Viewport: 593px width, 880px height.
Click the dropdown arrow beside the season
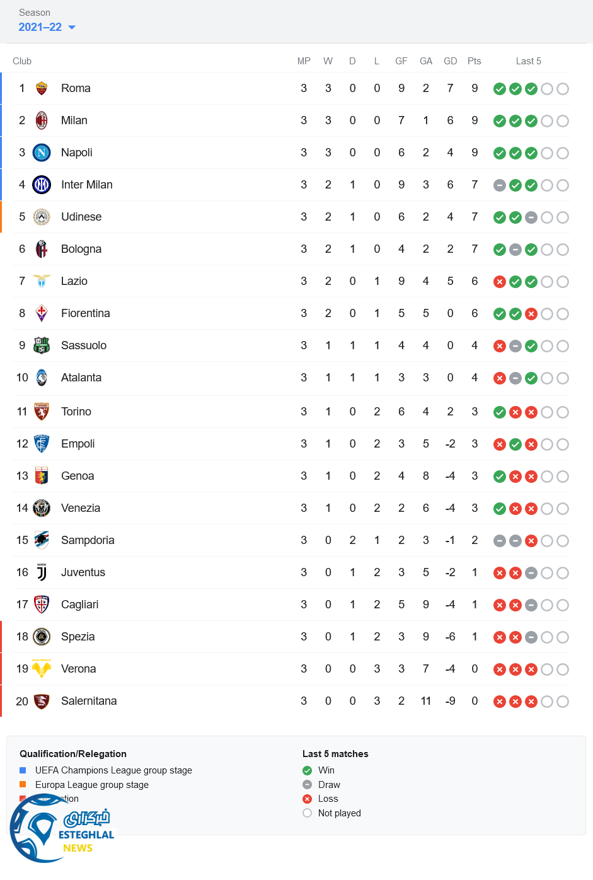(x=72, y=28)
